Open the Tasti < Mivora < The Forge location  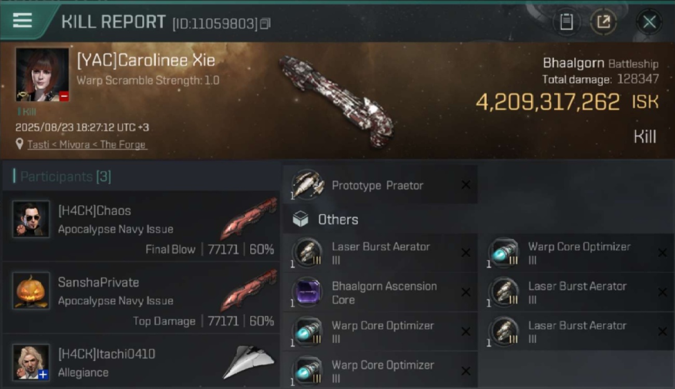click(87, 144)
